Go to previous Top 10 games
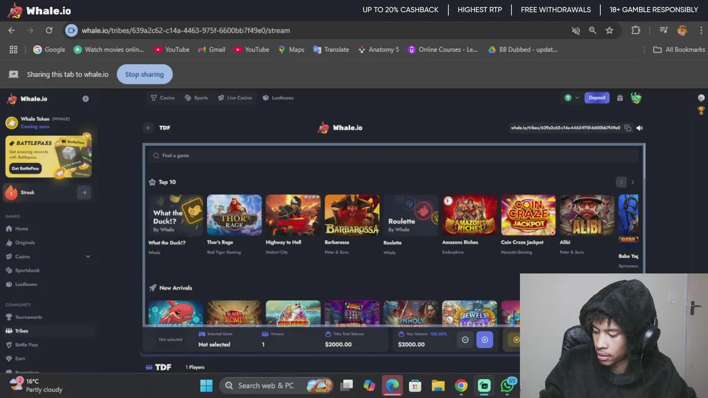Image resolution: width=708 pixels, height=398 pixels. (621, 182)
